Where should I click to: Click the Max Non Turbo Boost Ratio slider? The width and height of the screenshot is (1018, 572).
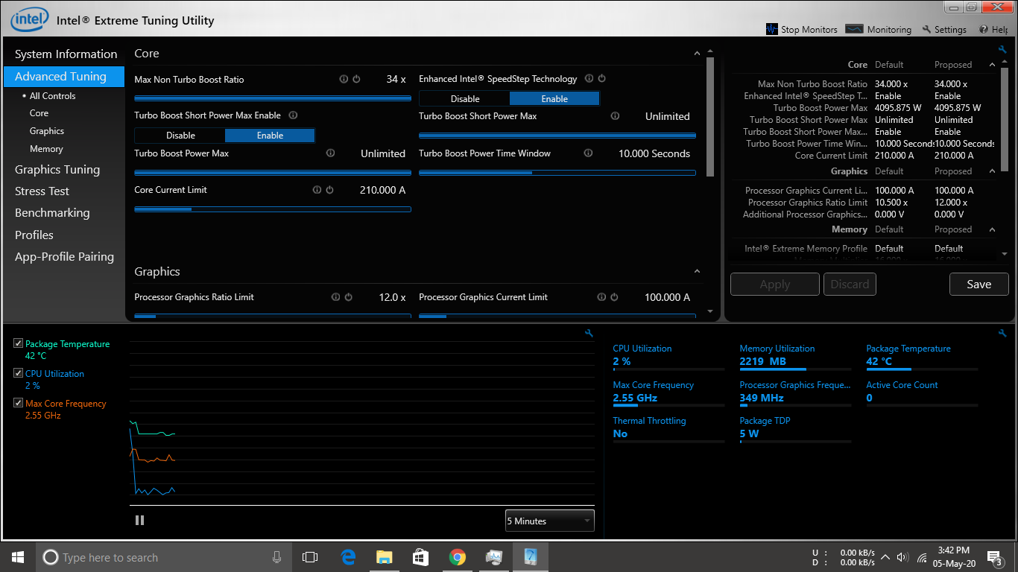(273, 98)
